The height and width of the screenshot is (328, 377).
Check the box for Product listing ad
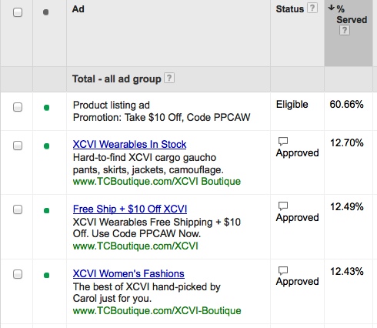point(18,107)
